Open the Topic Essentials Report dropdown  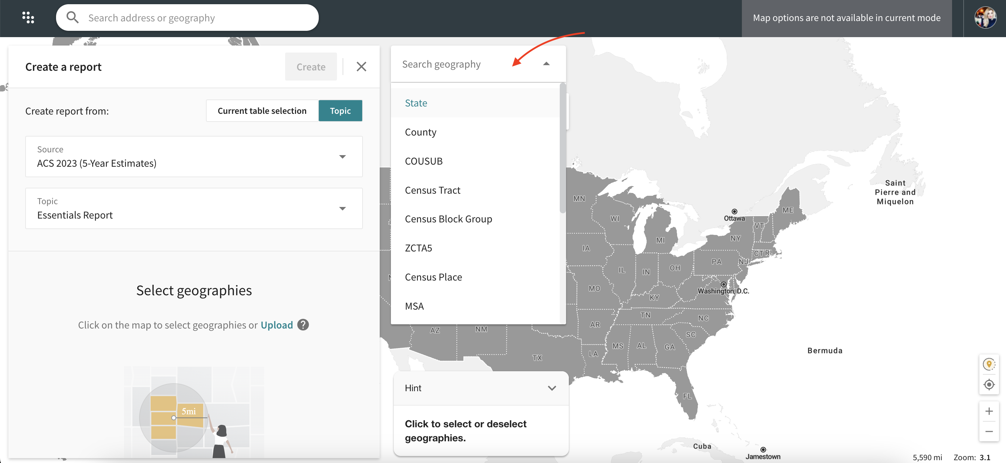pos(343,208)
